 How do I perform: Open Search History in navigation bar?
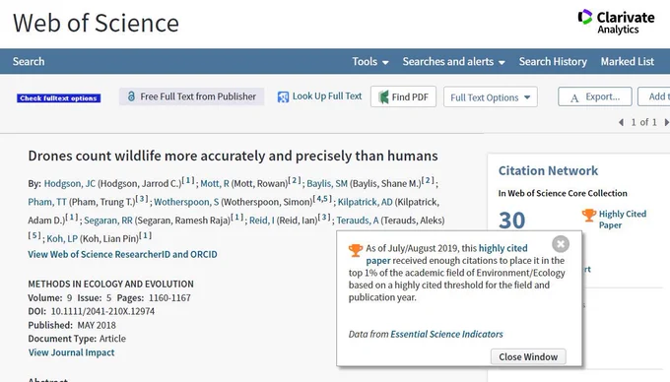[x=553, y=61]
